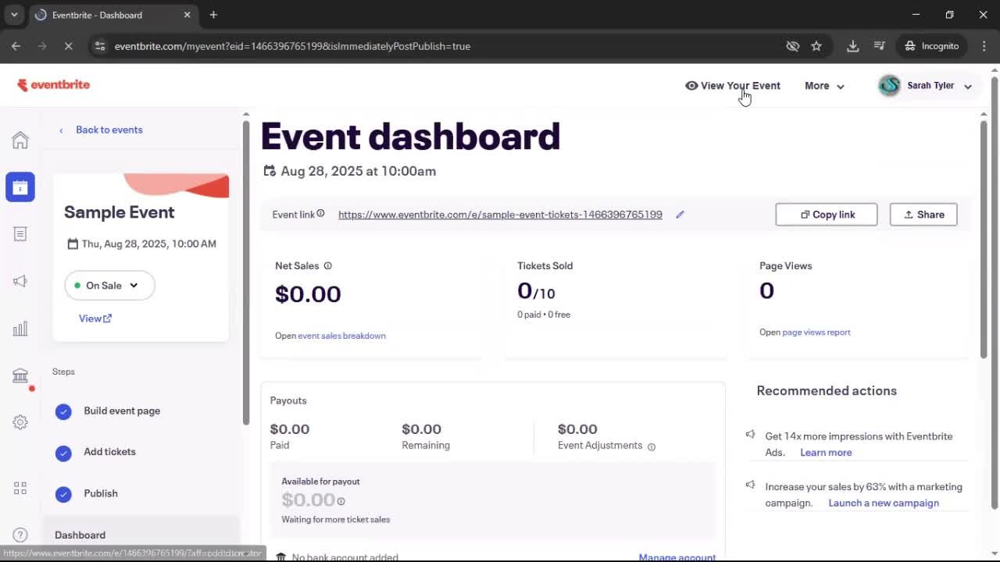Click the Sarah Tyler avatar image
The image size is (1000, 562).
point(889,86)
